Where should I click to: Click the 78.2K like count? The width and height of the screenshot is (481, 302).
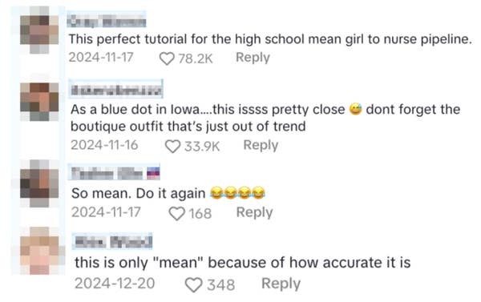(196, 58)
